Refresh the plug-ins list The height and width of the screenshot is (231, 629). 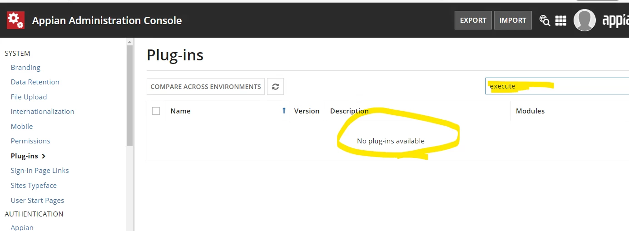tap(275, 86)
